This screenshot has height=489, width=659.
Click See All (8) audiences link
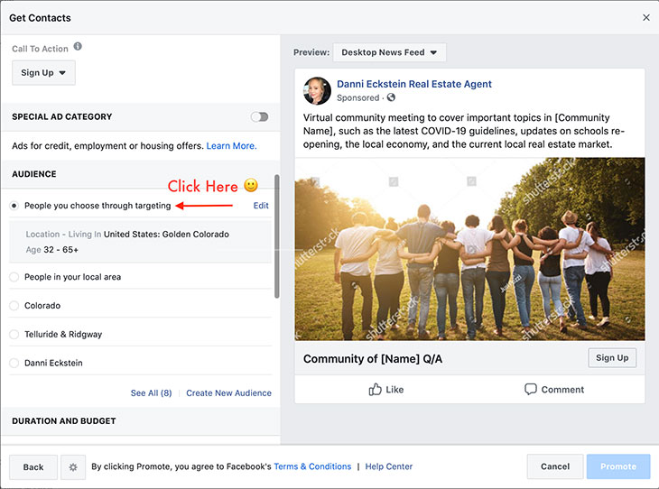pos(152,392)
